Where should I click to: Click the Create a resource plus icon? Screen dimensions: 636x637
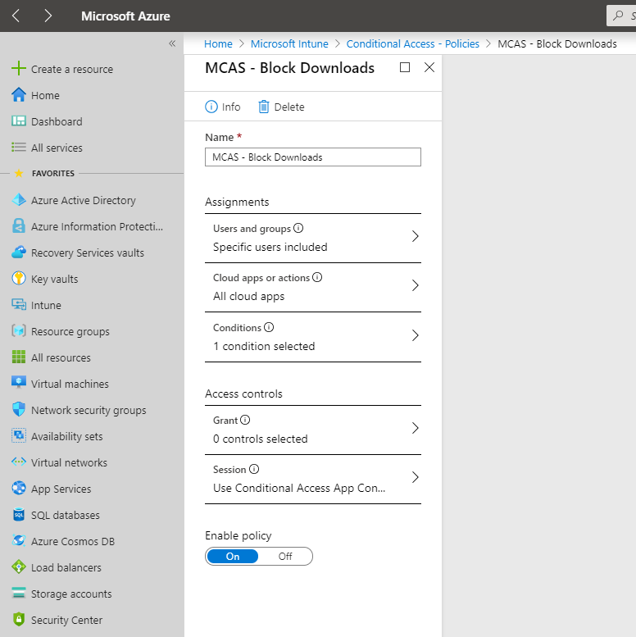(19, 68)
